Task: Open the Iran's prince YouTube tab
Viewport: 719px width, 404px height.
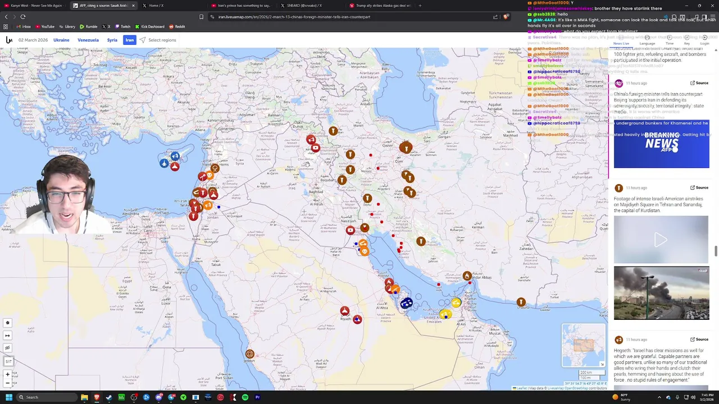Action: [x=242, y=6]
